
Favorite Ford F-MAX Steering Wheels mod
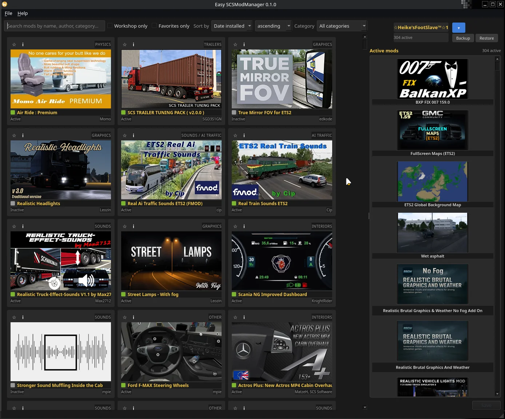[x=125, y=317]
